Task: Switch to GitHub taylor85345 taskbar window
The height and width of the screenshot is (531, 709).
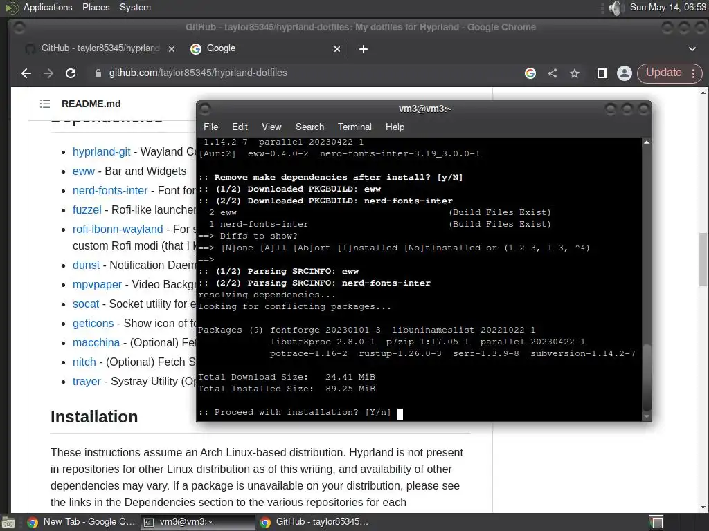Action: pos(314,523)
